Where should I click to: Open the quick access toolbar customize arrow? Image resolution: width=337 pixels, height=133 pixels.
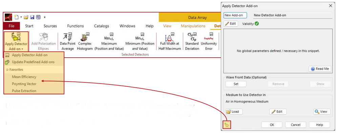tap(44, 17)
